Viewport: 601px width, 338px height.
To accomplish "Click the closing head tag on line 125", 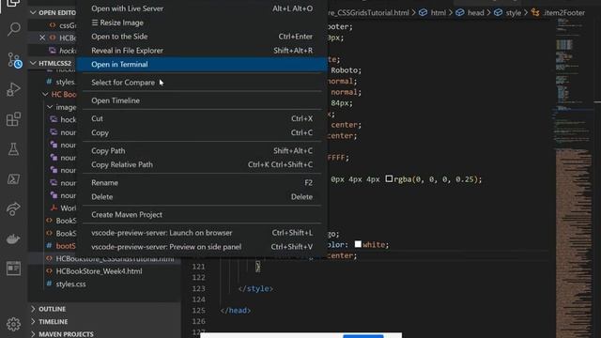I will point(236,311).
